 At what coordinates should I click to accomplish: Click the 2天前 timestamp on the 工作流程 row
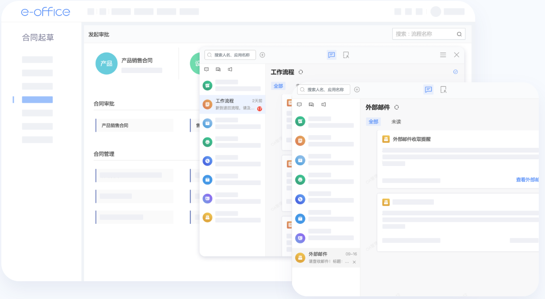pyautogui.click(x=257, y=101)
